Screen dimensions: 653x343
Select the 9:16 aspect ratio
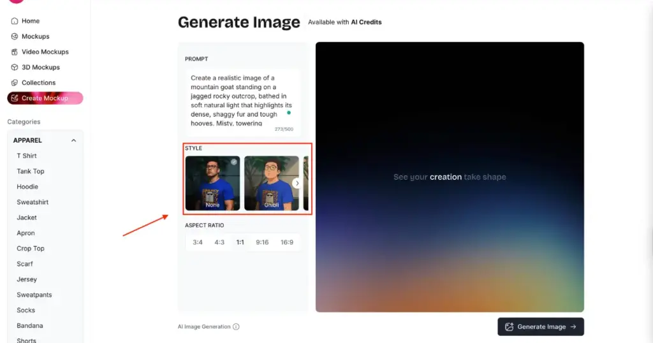click(262, 242)
